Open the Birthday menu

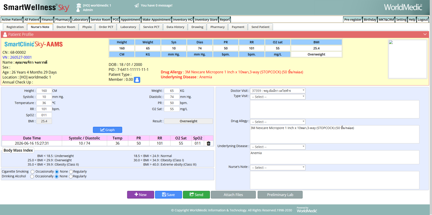click(370, 20)
